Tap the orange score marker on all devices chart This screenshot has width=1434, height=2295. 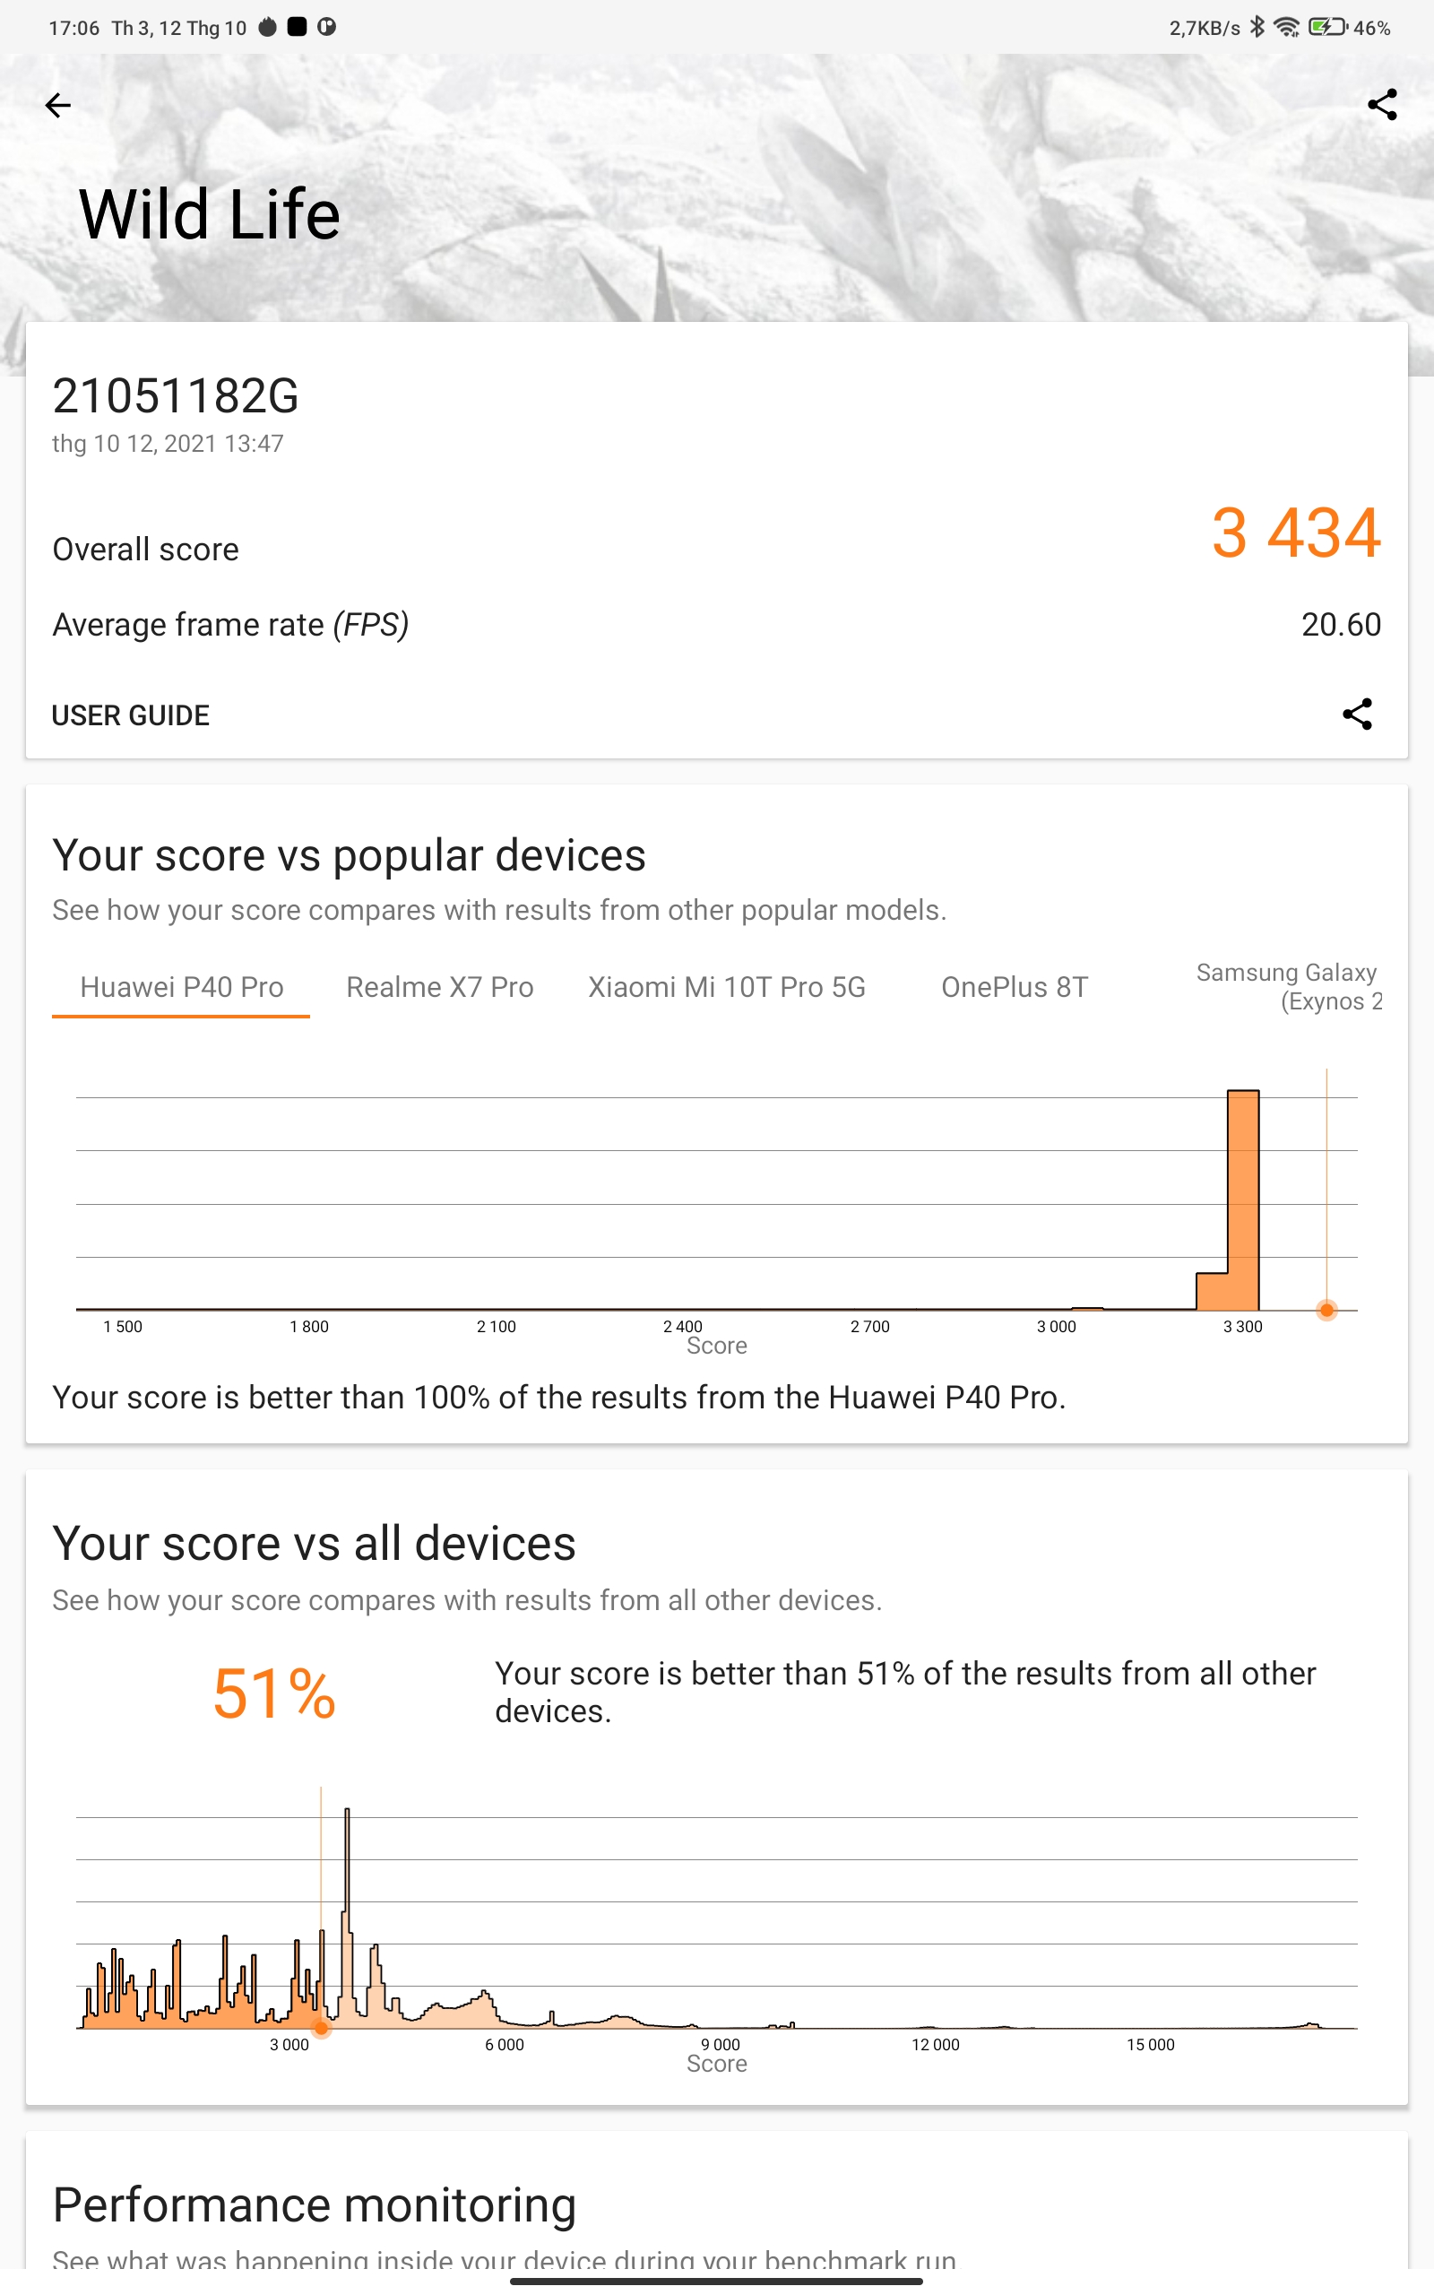321,2029
